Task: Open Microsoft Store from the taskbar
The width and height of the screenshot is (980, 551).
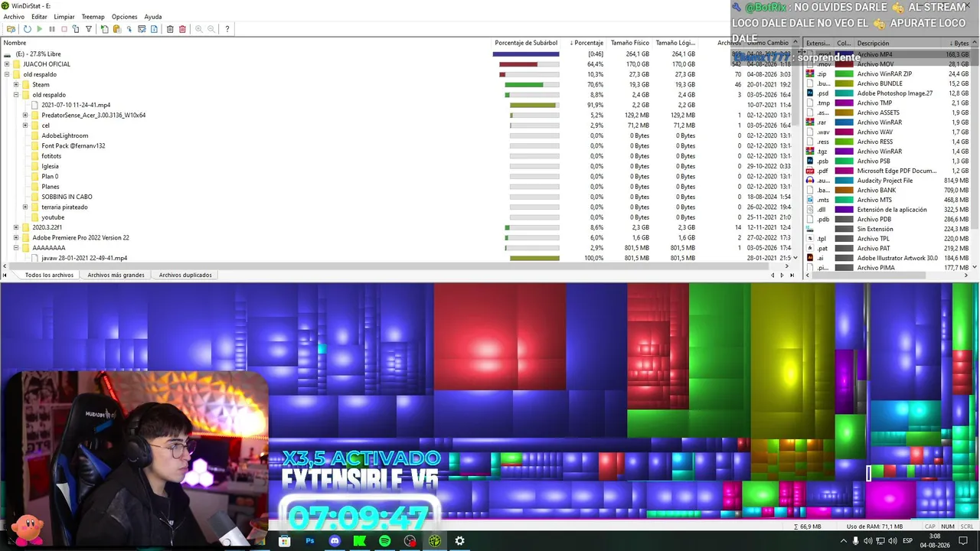Action: point(284,541)
